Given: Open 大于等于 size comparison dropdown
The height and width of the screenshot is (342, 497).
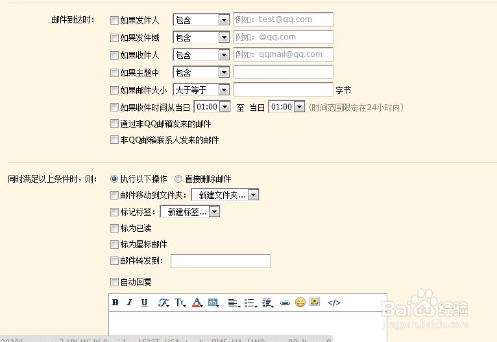Looking at the screenshot, I should click(201, 90).
